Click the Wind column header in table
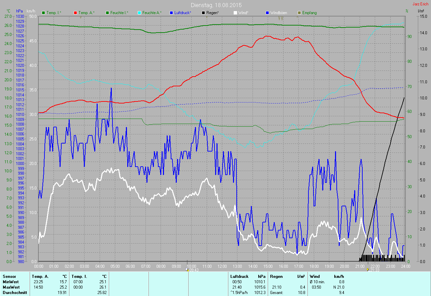The image size is (431, 296). [x=314, y=277]
